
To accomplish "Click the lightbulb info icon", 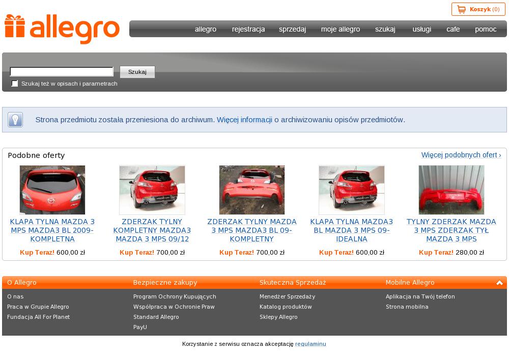I will [15, 120].
